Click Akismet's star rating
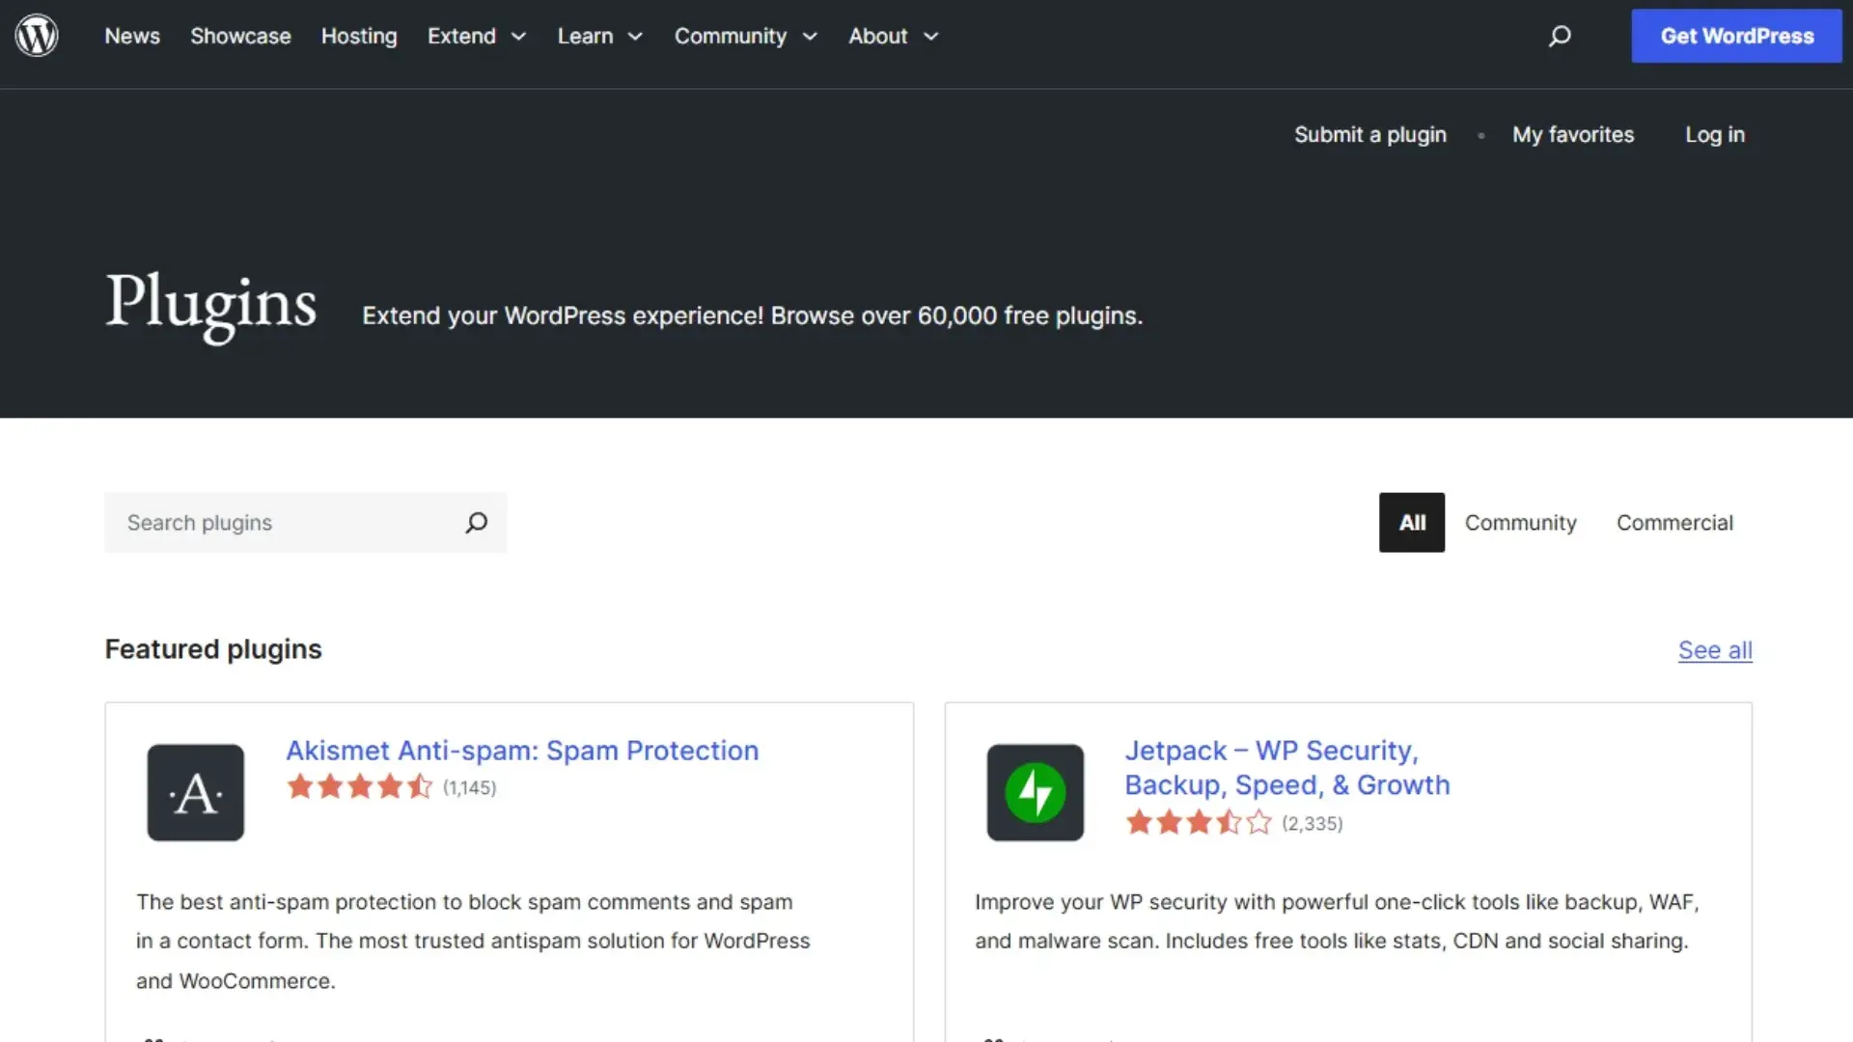 click(359, 787)
